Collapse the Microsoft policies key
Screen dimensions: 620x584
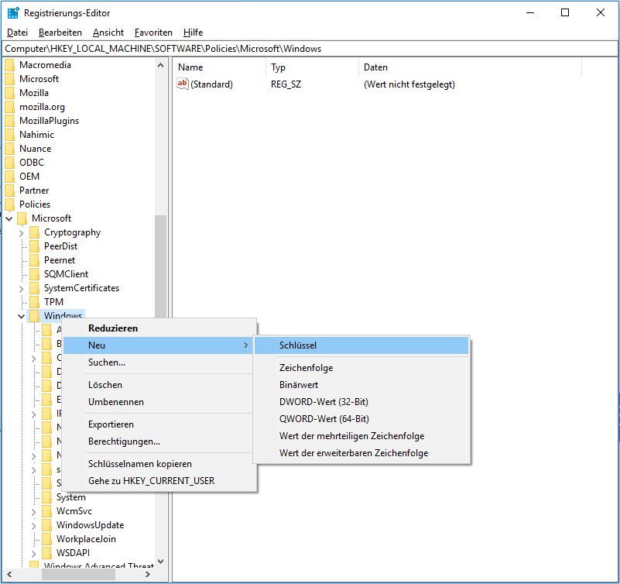click(9, 218)
